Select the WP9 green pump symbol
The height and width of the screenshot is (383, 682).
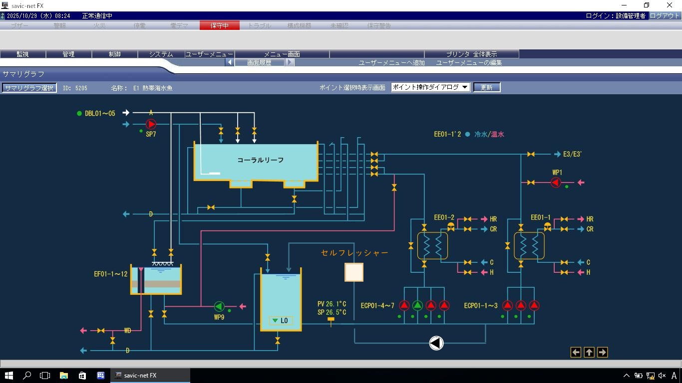click(x=219, y=306)
